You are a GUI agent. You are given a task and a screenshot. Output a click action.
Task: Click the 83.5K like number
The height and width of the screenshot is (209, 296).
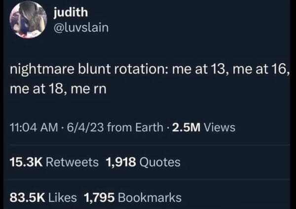[27, 198]
